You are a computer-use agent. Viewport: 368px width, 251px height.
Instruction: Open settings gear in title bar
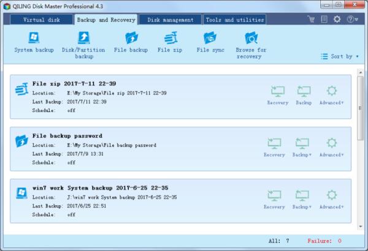tap(336, 19)
